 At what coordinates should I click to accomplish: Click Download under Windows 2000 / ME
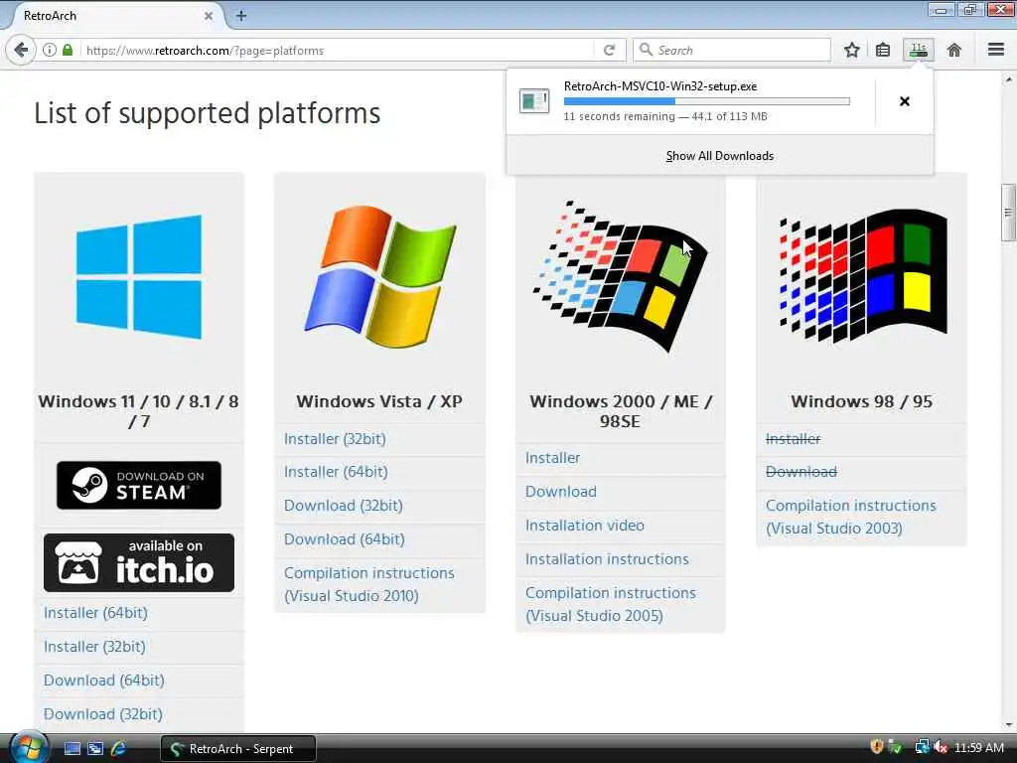(x=561, y=492)
